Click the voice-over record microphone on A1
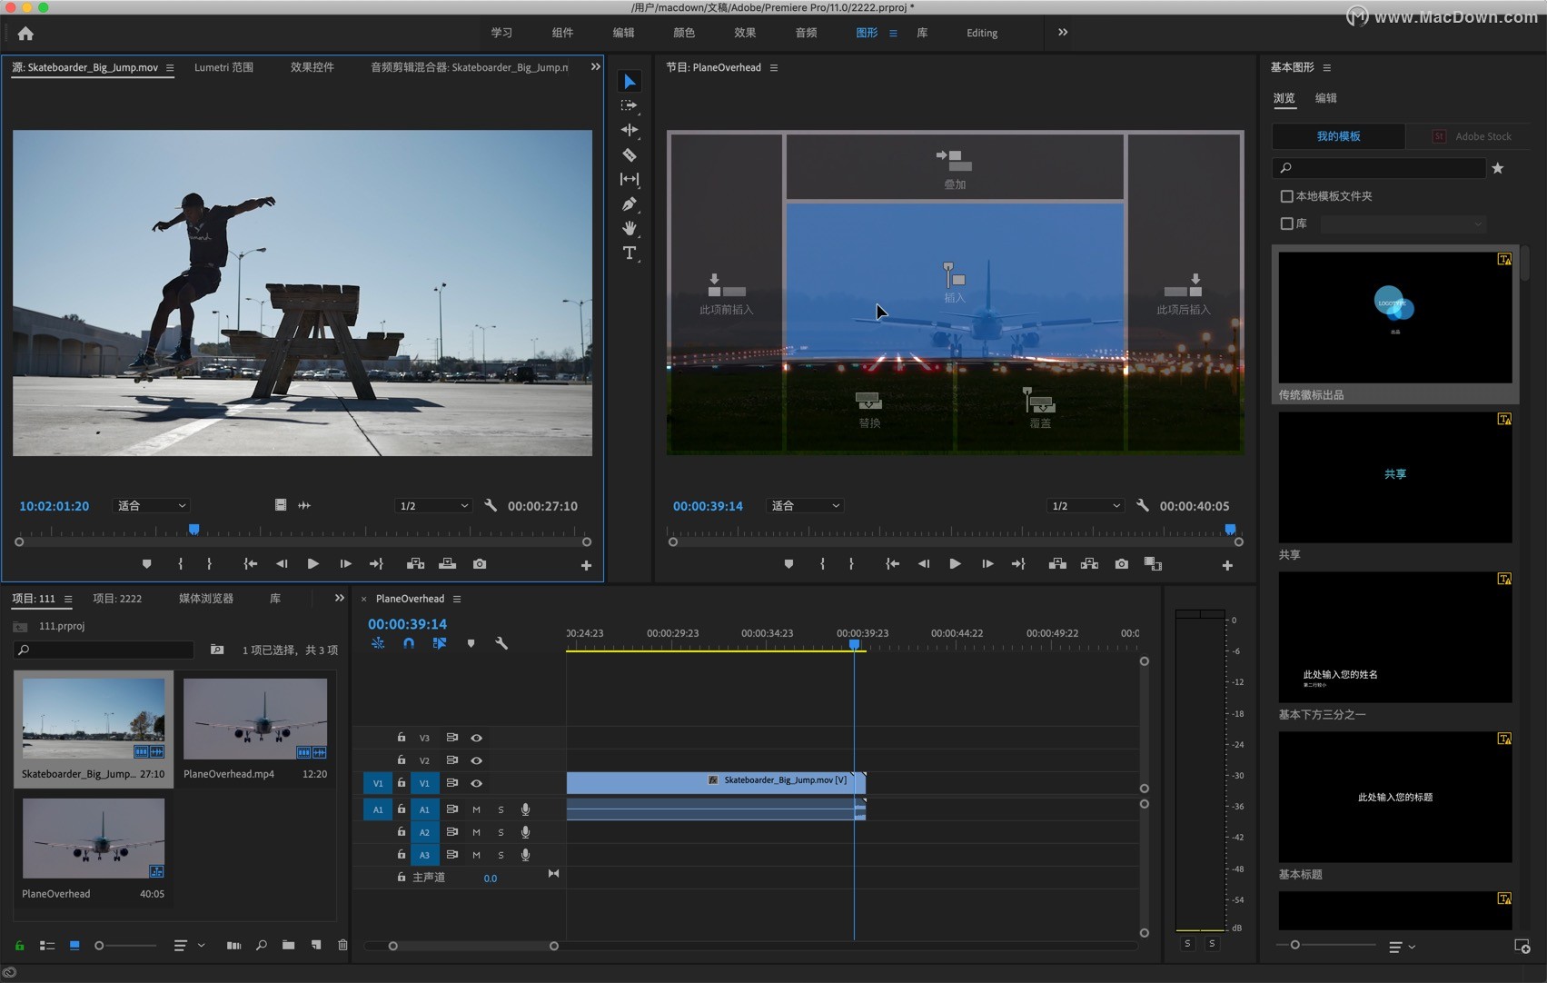The width and height of the screenshot is (1547, 983). click(x=525, y=809)
